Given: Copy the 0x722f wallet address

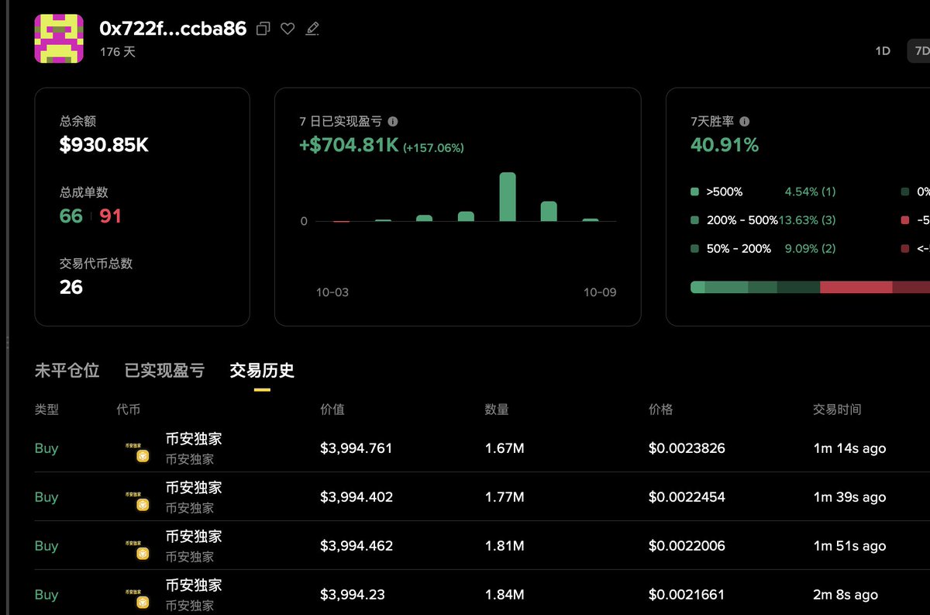Looking at the screenshot, I should pyautogui.click(x=262, y=28).
